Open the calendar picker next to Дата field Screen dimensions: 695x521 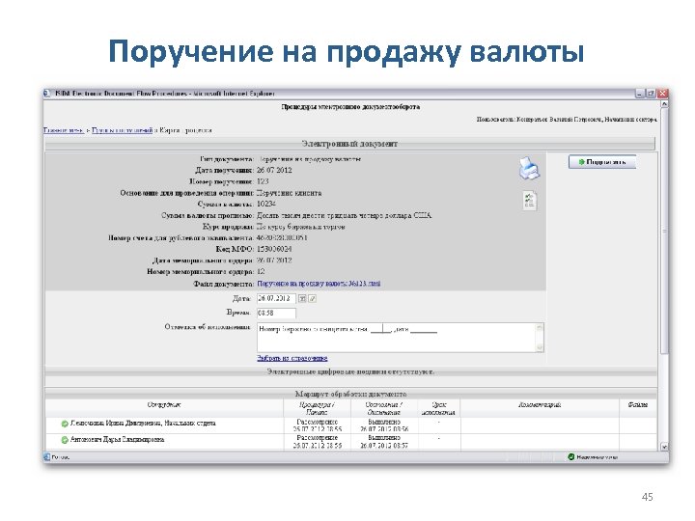302,298
